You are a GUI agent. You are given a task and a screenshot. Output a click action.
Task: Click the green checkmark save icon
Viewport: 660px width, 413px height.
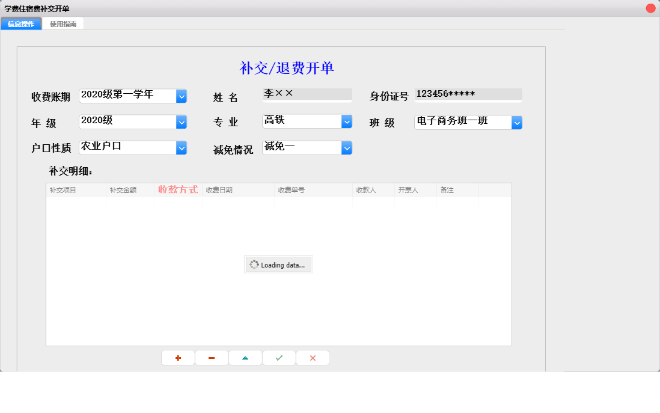(279, 358)
